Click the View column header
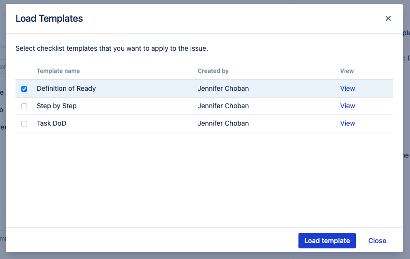410x259 pixels. pyautogui.click(x=347, y=71)
